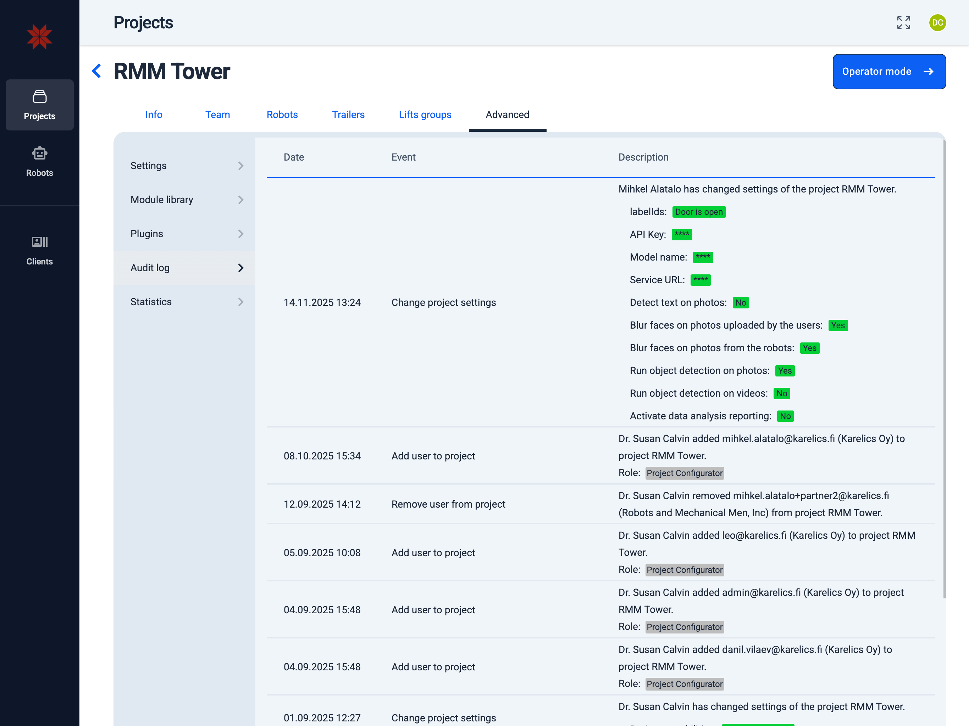Toggle fullscreen with the expand icon

[903, 23]
